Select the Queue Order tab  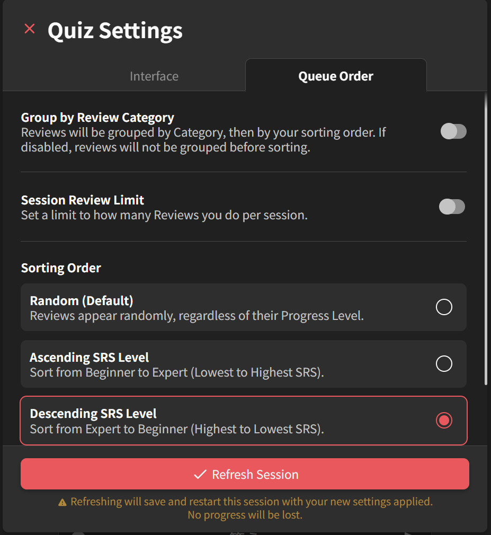tap(336, 76)
